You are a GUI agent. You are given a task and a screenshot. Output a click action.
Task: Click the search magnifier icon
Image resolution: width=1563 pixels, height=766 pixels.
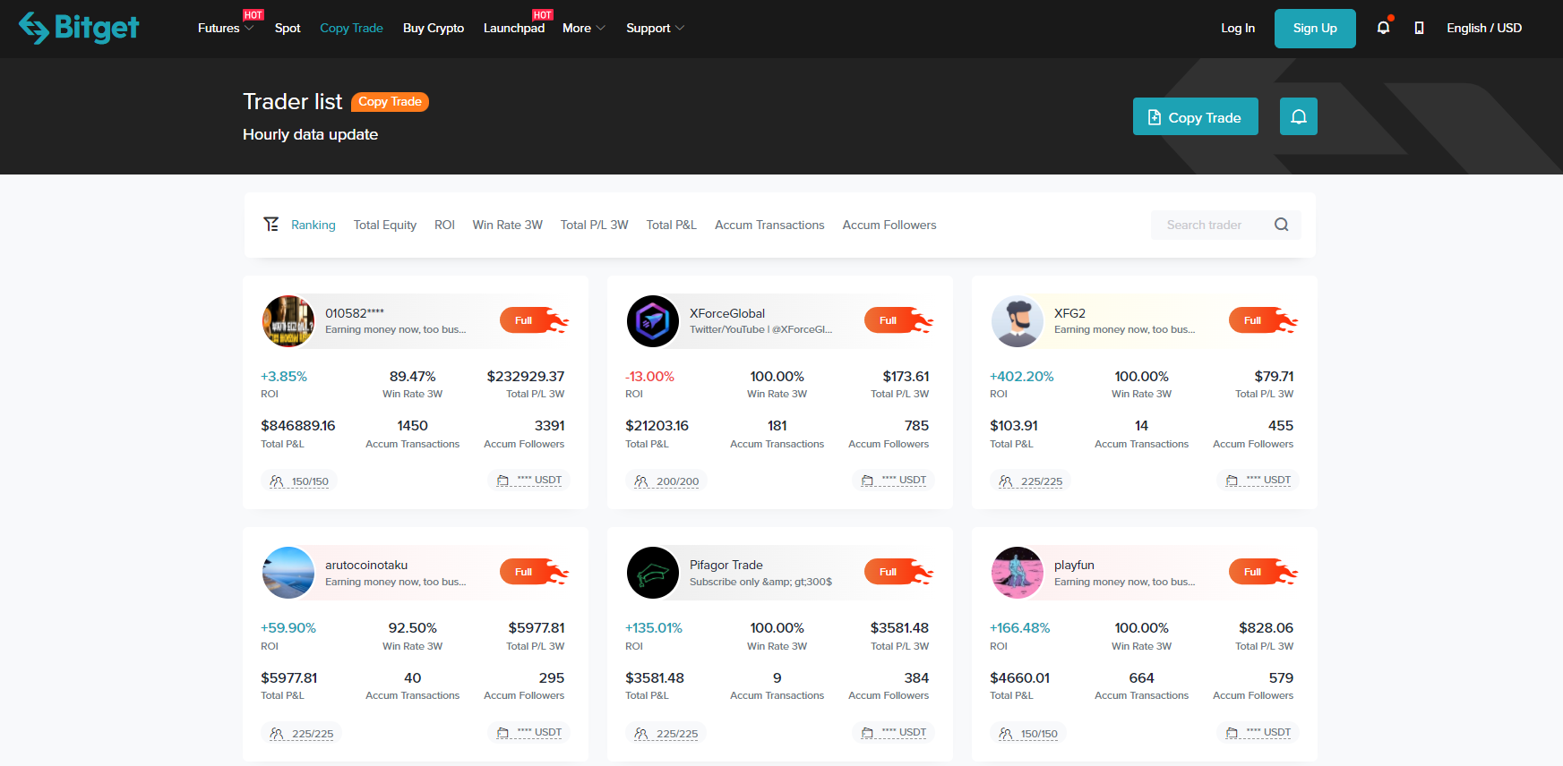click(x=1281, y=225)
